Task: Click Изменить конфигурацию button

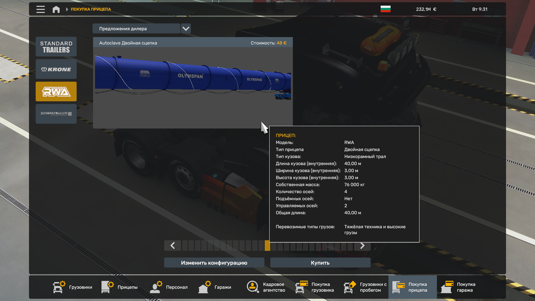Action: pyautogui.click(x=214, y=263)
